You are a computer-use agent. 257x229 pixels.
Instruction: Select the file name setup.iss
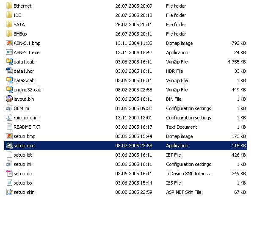(x=23, y=183)
